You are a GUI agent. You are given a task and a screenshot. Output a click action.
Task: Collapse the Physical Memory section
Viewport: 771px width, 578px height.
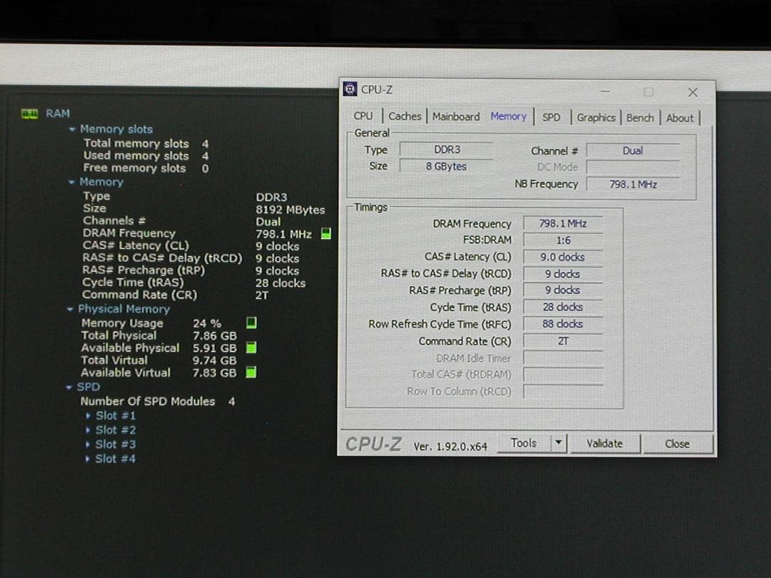pos(70,309)
